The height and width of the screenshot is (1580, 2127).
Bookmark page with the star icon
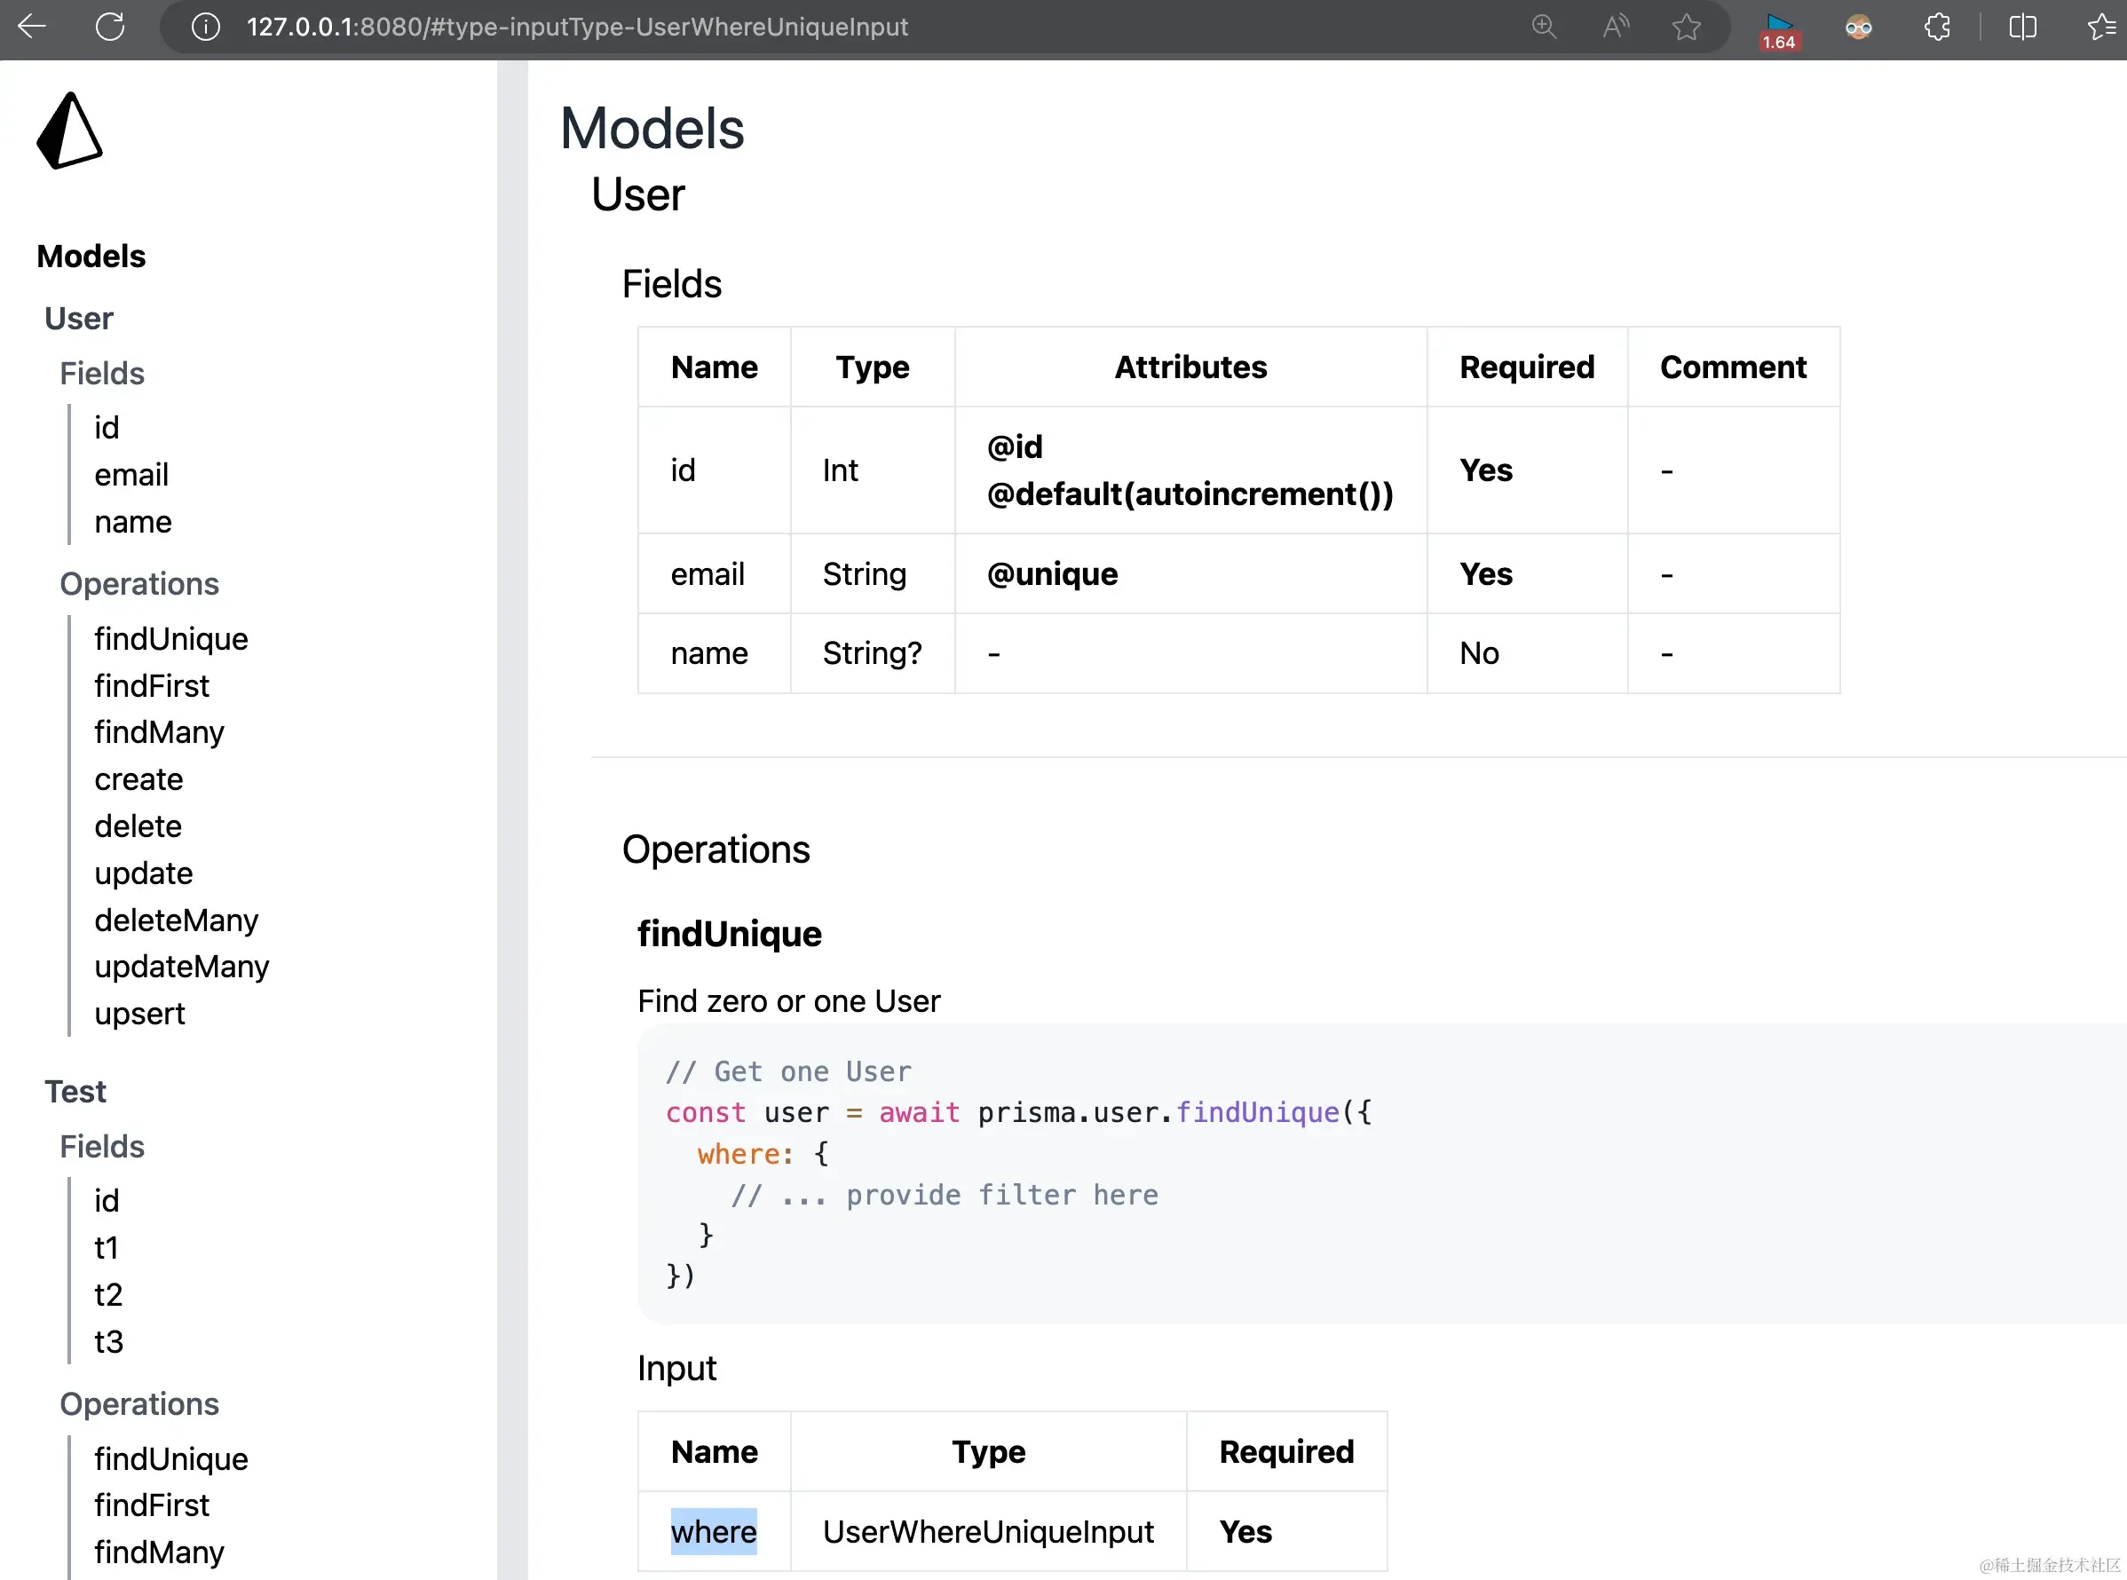pos(1687,27)
